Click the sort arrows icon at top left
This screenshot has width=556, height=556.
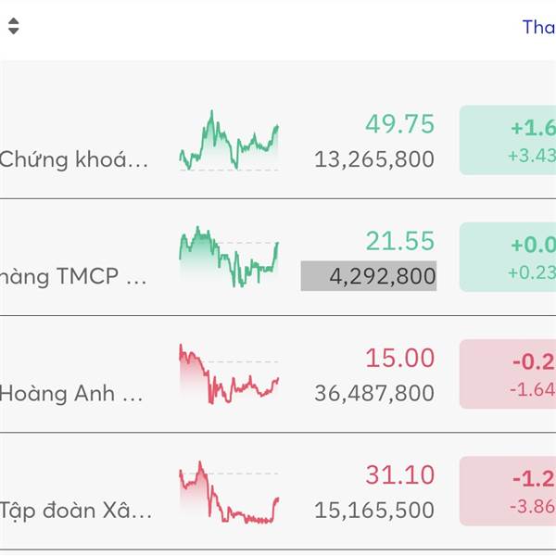click(13, 27)
